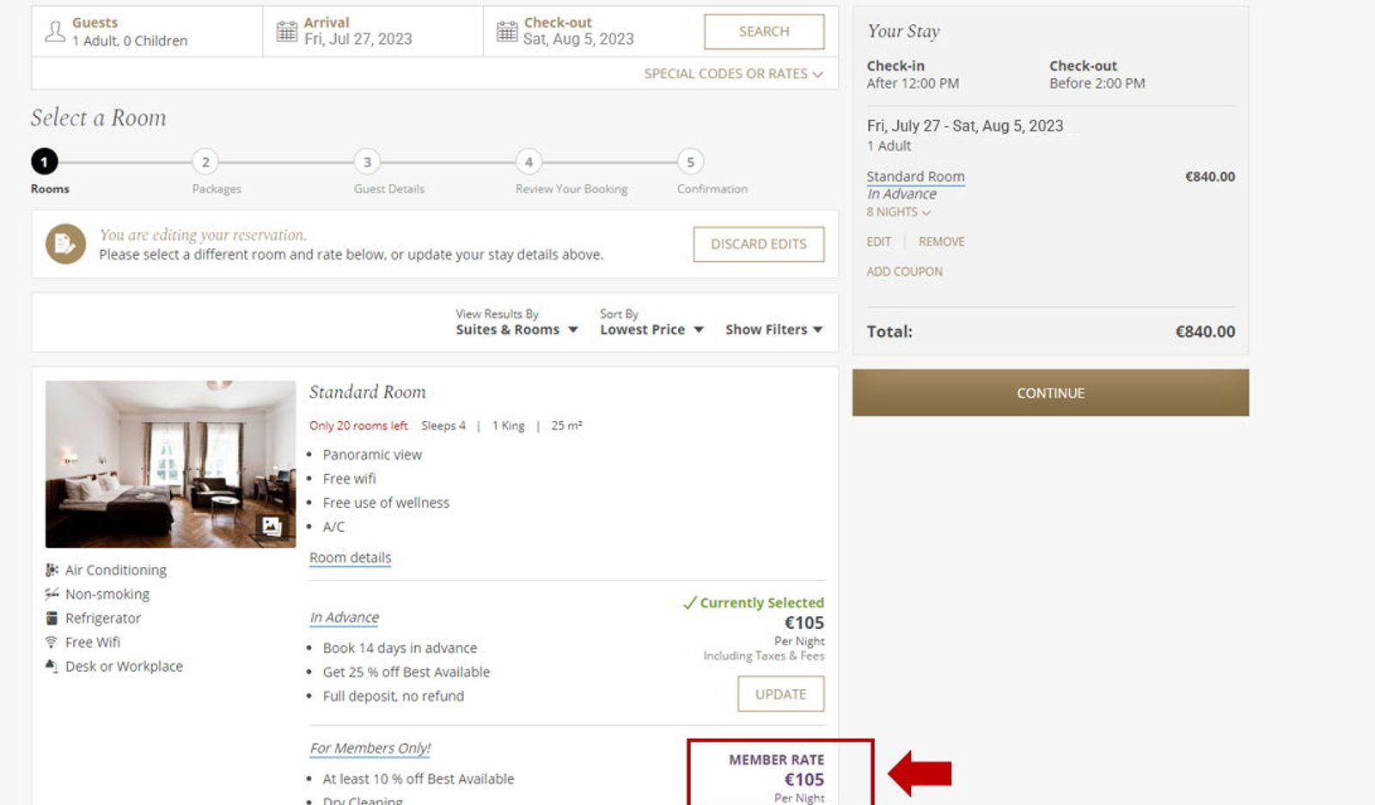This screenshot has height=805, width=1375.
Task: Click Update for In Advance rate
Action: pyautogui.click(x=780, y=694)
